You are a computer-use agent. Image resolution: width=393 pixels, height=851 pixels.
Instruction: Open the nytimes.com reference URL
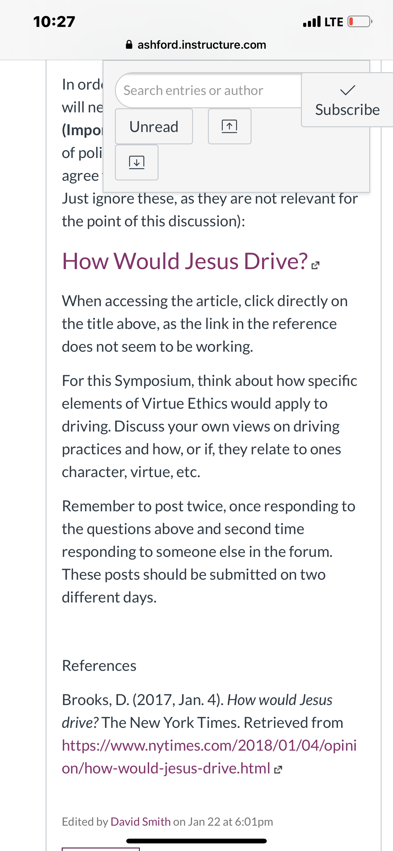pos(209,757)
